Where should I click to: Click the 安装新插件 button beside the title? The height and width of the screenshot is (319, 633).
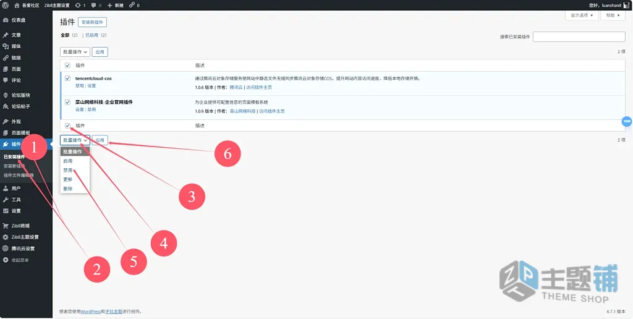coord(93,22)
